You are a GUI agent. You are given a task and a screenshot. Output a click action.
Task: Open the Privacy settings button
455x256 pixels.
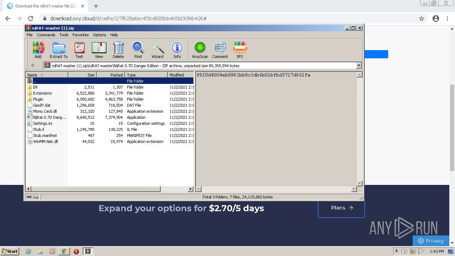coord(430,241)
